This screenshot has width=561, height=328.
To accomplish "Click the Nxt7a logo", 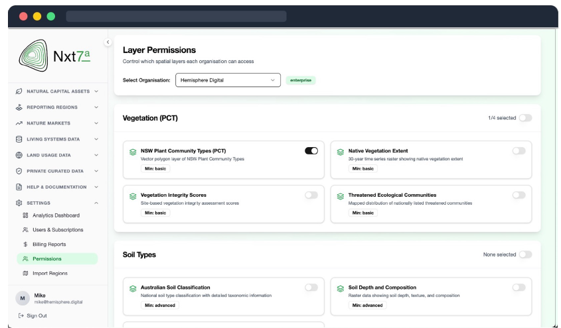I will (54, 56).
